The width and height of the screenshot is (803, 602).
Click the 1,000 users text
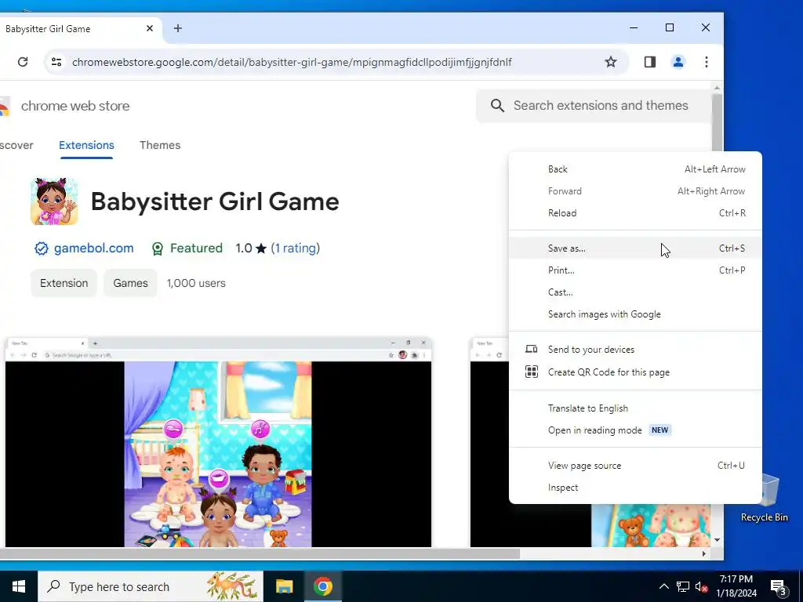point(196,283)
